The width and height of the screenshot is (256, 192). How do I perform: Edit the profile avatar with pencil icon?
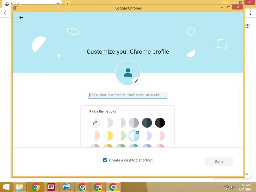click(136, 81)
